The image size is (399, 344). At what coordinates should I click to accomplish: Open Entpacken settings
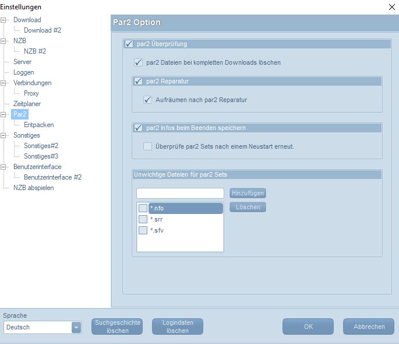(x=38, y=125)
